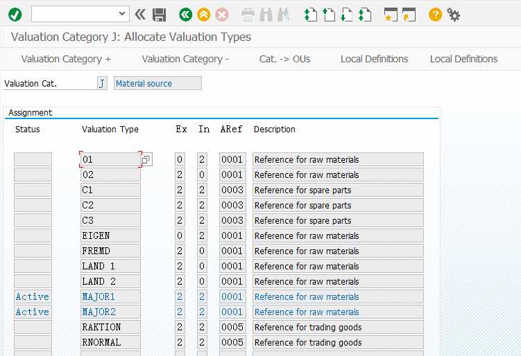Select valuation type MAJOR1
The image size is (521, 356).
pyautogui.click(x=110, y=296)
